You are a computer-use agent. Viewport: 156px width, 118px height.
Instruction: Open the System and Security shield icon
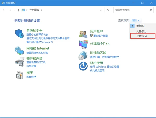19,34
